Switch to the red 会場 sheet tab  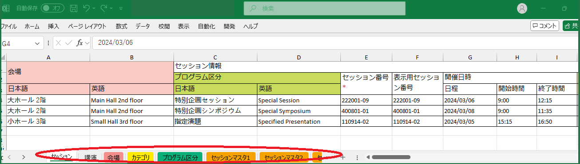click(x=114, y=157)
